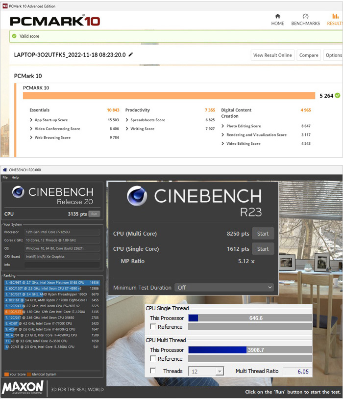Click the Run button next to CPU score

pos(94,214)
